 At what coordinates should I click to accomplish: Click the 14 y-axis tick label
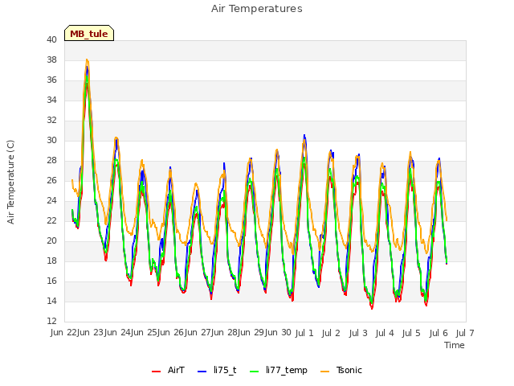[x=51, y=301]
